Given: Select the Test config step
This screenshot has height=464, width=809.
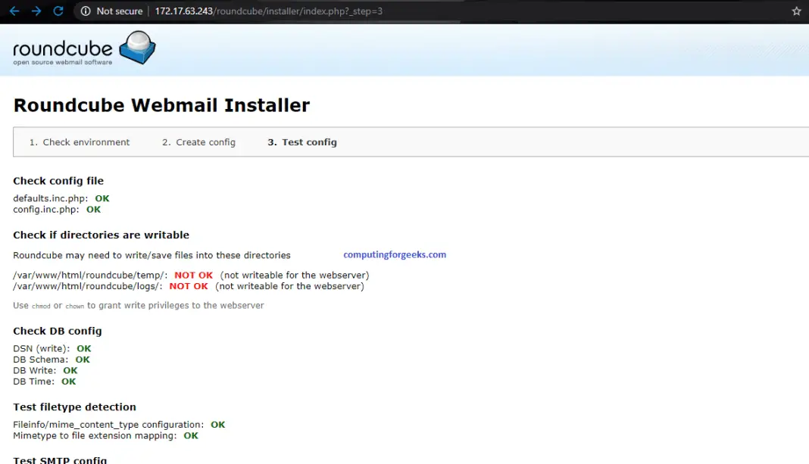Looking at the screenshot, I should [301, 142].
